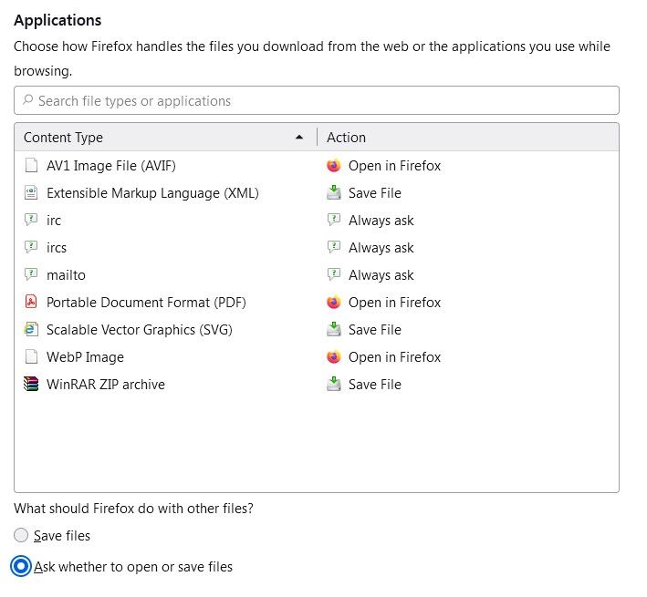Click the Search file types input field
The width and height of the screenshot is (647, 597).
click(319, 100)
